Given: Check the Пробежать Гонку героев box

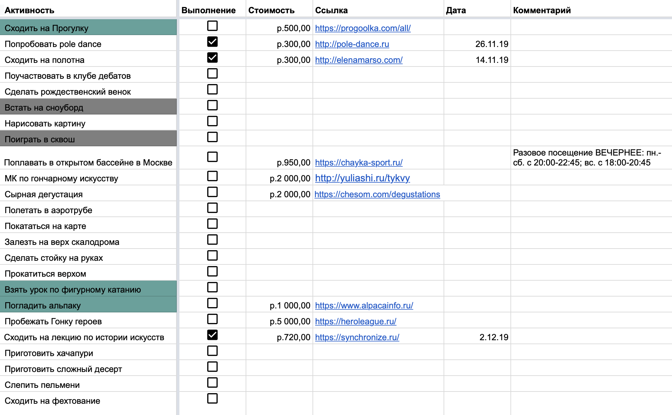Looking at the screenshot, I should (212, 319).
